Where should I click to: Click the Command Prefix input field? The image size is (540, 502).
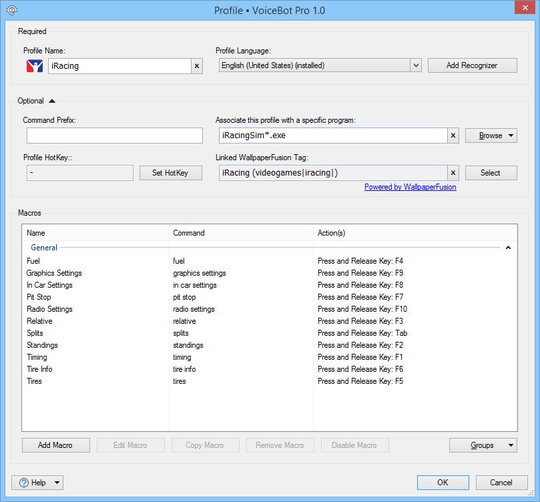coord(115,136)
